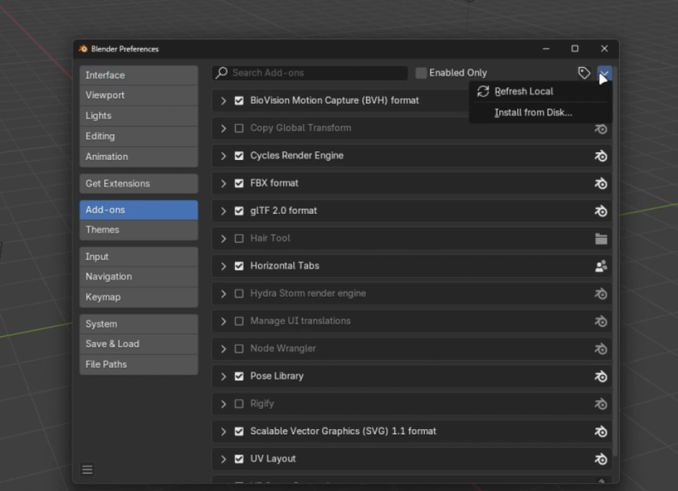Click the tag filter icon
The width and height of the screenshot is (678, 491).
point(584,73)
